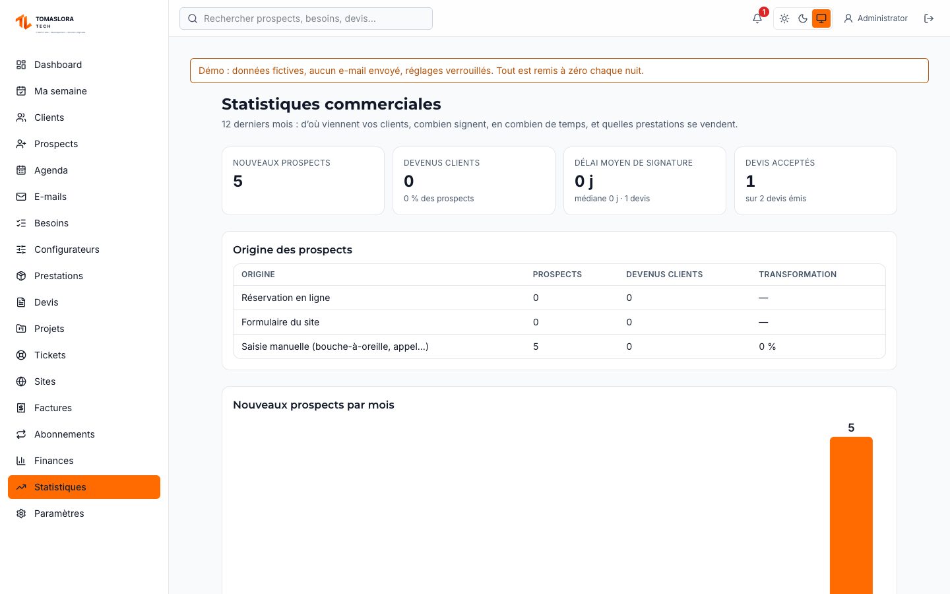This screenshot has width=950, height=594.
Task: Click the Devis document icon
Action: [21, 302]
